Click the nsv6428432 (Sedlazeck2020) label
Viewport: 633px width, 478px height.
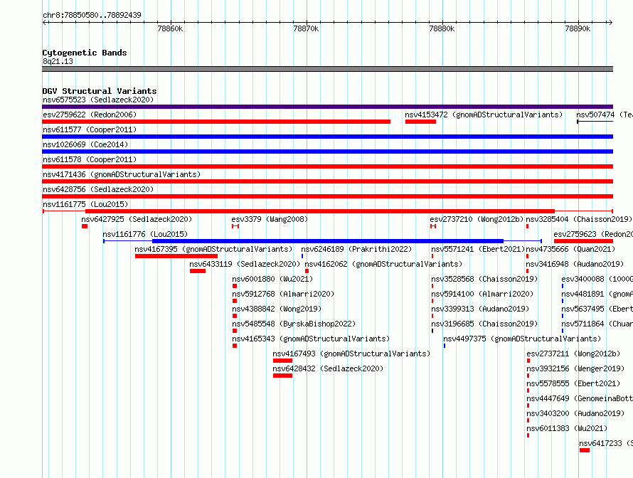(328, 368)
